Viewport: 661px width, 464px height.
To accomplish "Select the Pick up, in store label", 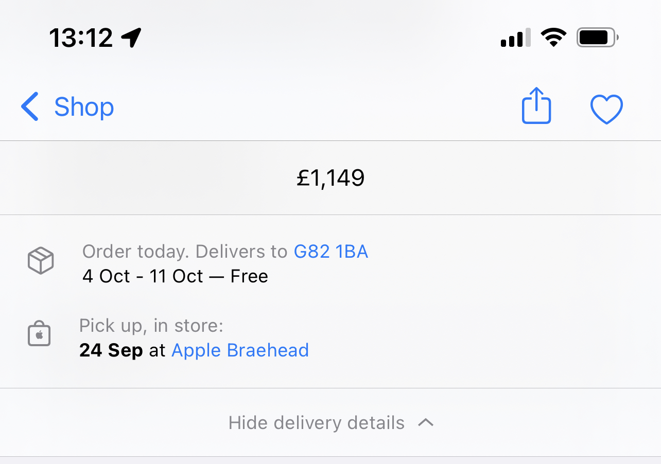I will point(151,326).
